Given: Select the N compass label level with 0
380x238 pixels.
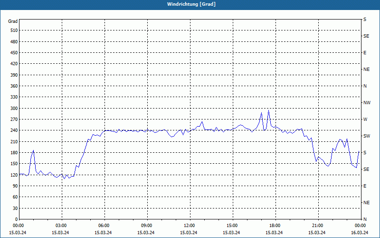Looking at the screenshot, I should click(x=365, y=219).
